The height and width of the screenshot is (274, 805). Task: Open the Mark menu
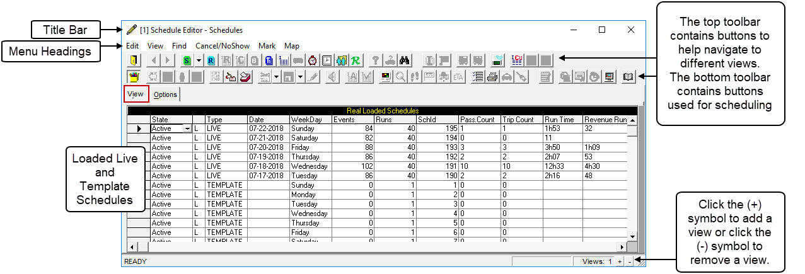[267, 46]
